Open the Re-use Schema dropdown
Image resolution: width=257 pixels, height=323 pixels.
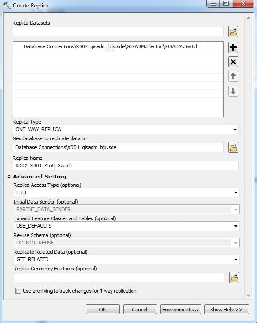pyautogui.click(x=236, y=243)
